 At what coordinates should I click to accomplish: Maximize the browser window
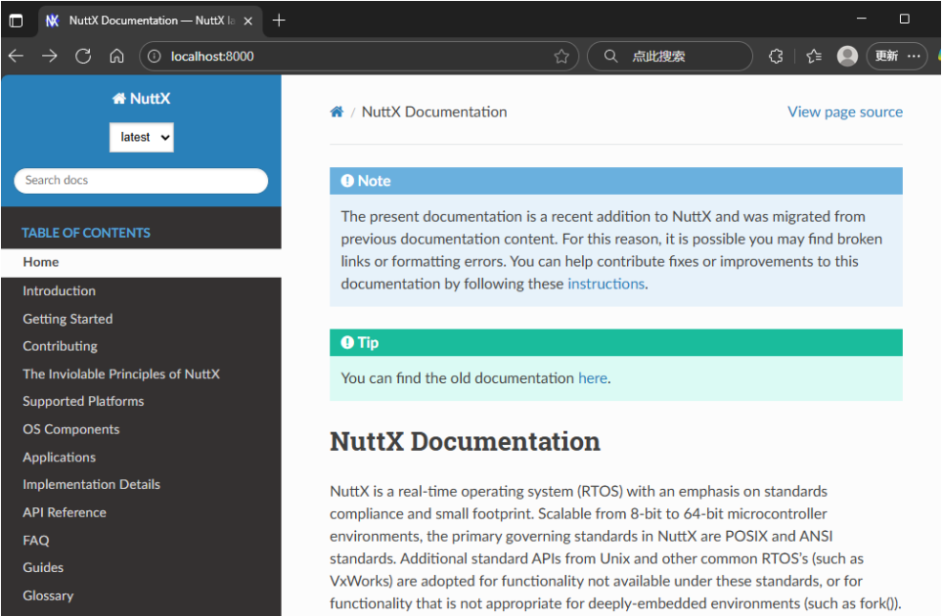[x=904, y=20]
